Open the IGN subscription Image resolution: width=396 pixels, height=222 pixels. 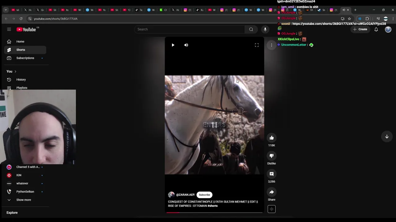(25, 175)
